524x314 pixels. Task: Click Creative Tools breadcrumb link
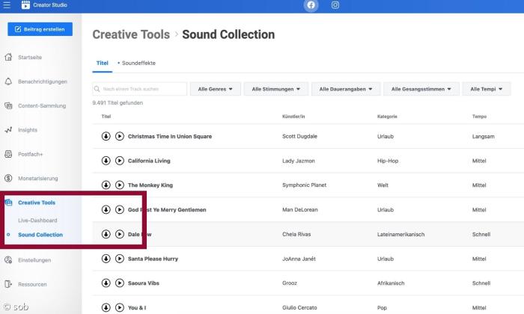click(131, 34)
